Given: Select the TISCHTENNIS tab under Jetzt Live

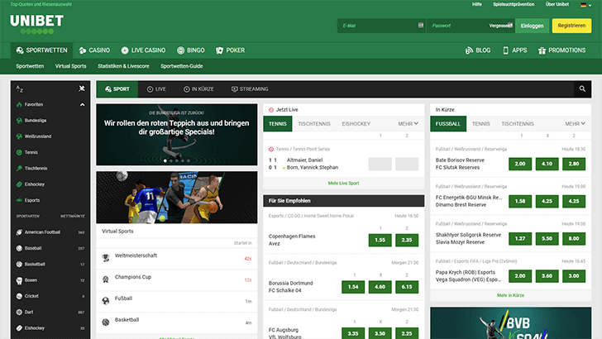Looking at the screenshot, I should coord(314,124).
